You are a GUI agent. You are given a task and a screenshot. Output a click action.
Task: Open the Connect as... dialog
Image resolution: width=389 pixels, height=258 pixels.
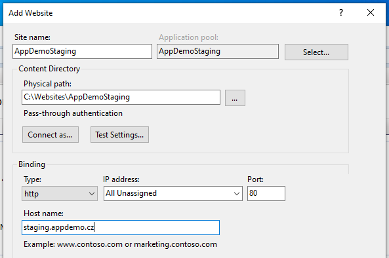[x=51, y=135]
